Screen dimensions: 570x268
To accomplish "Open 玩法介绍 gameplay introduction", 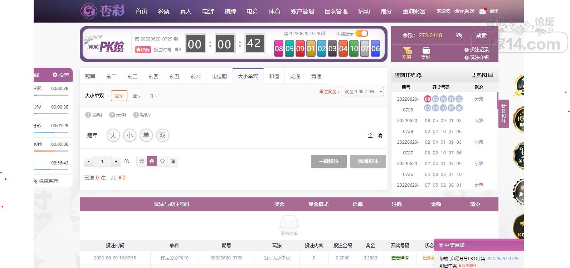I will click(x=477, y=57).
